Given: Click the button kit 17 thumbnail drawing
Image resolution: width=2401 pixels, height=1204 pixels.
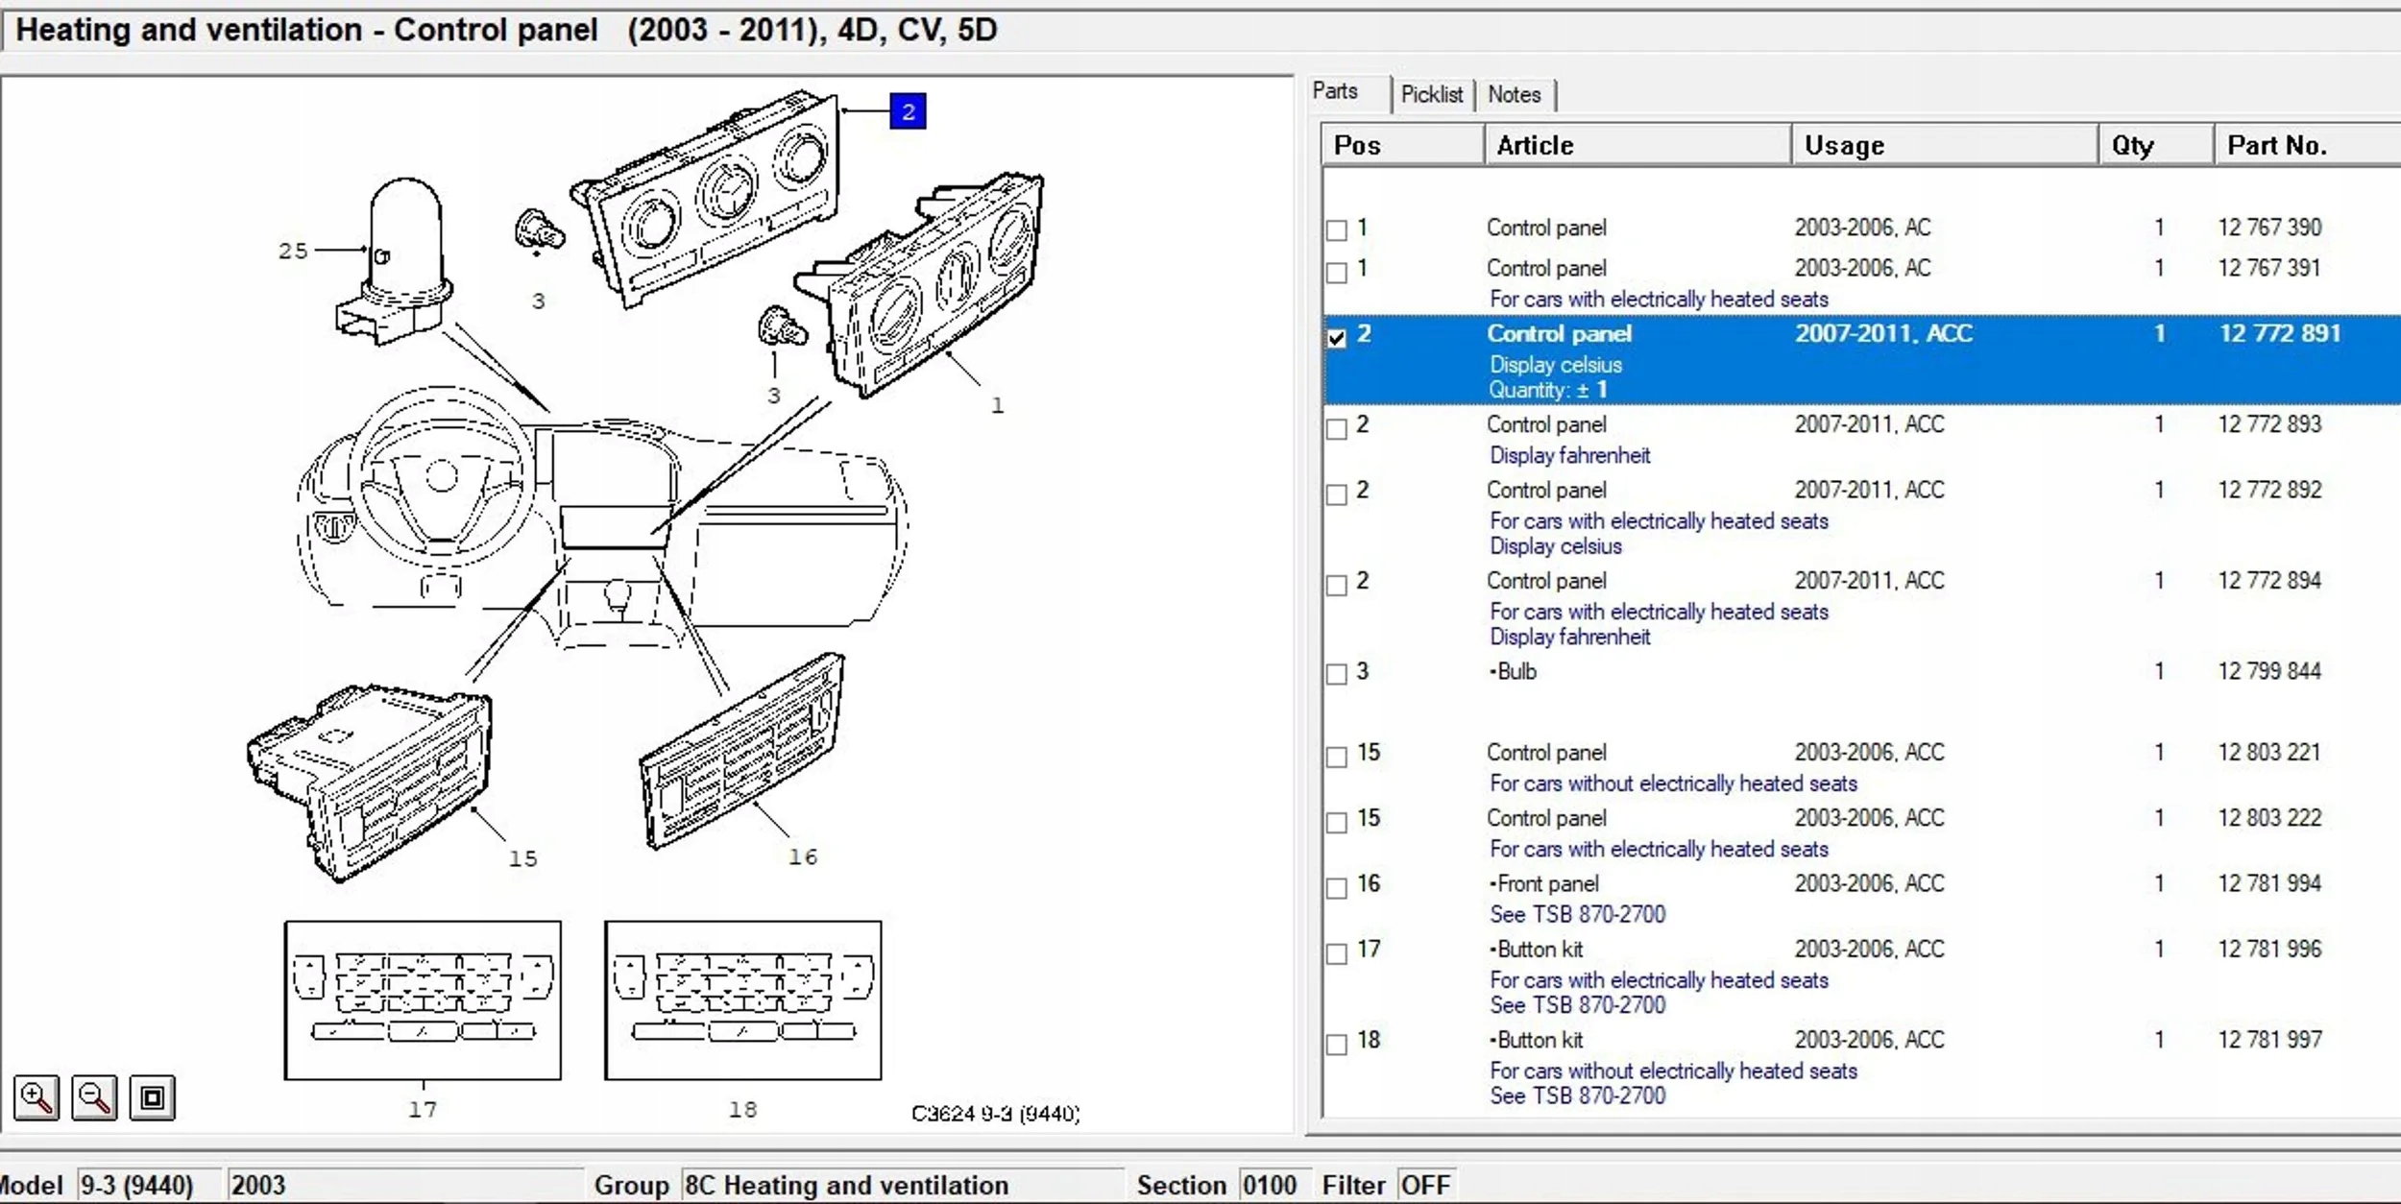Looking at the screenshot, I should point(423,1000).
